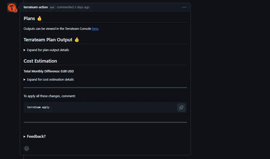Click the Cost Estimation section heading
Image resolution: width=270 pixels, height=159 pixels.
pos(40,61)
